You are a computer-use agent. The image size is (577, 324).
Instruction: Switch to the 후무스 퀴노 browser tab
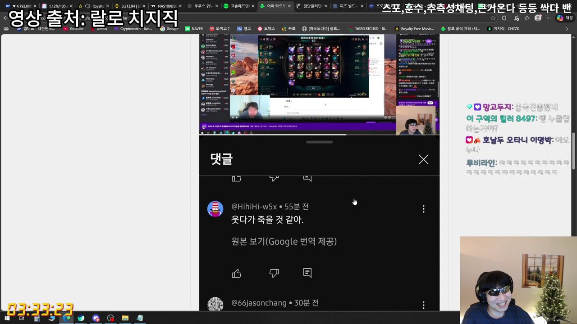202,6
